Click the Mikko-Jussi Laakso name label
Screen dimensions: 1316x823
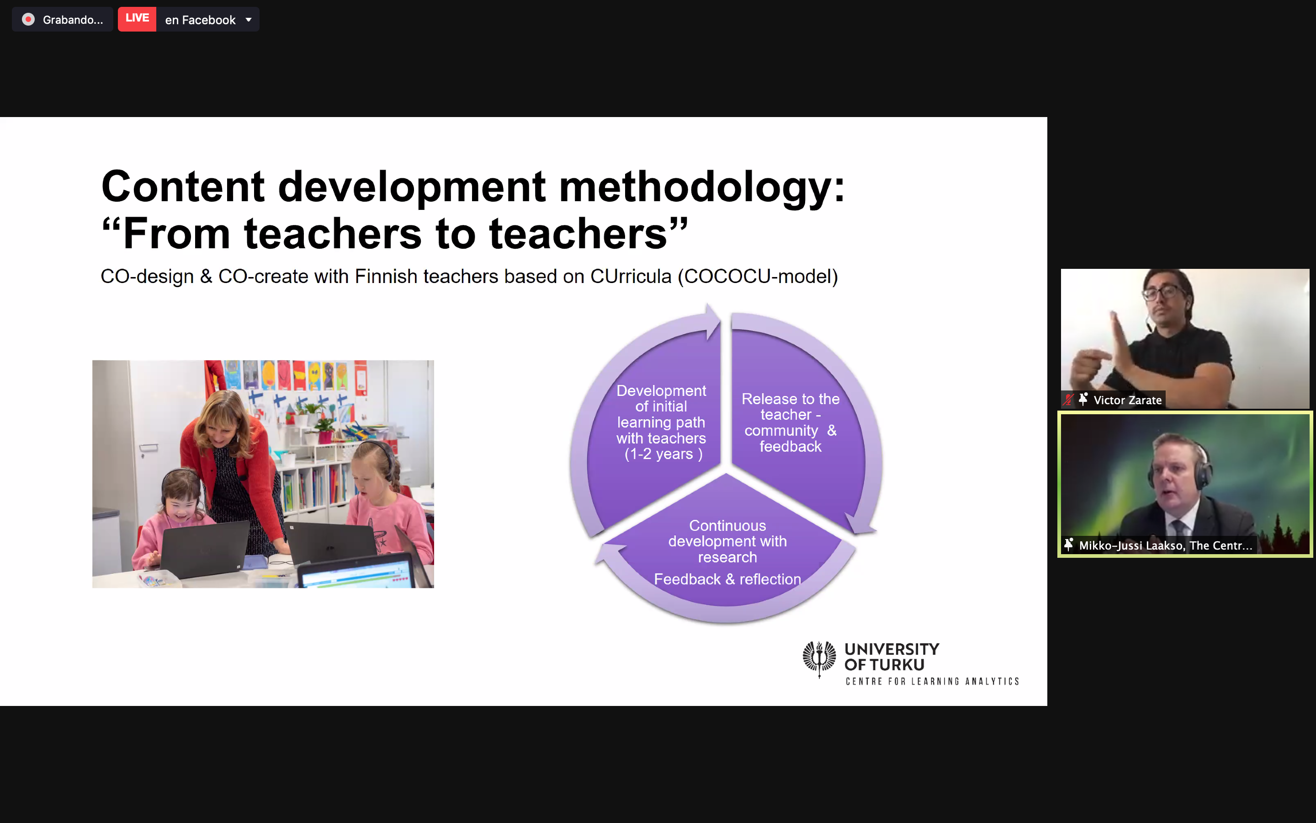(x=1165, y=545)
